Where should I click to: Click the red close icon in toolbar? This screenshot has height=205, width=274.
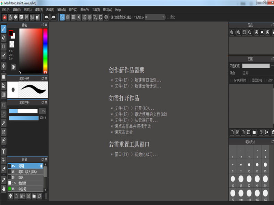coord(5,17)
